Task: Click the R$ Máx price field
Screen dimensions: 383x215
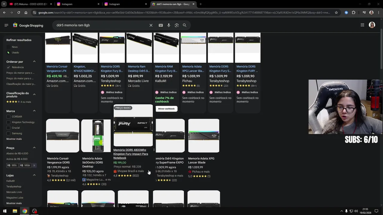Action: click(25, 165)
